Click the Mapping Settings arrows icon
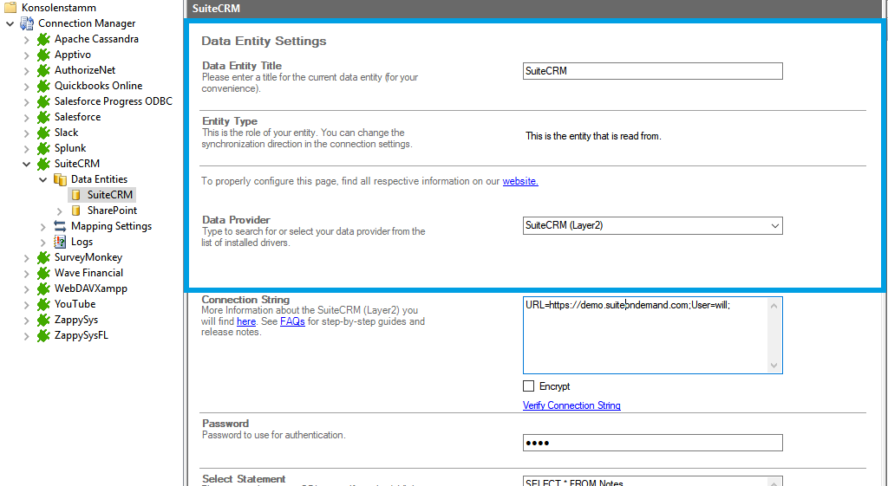 coord(60,226)
